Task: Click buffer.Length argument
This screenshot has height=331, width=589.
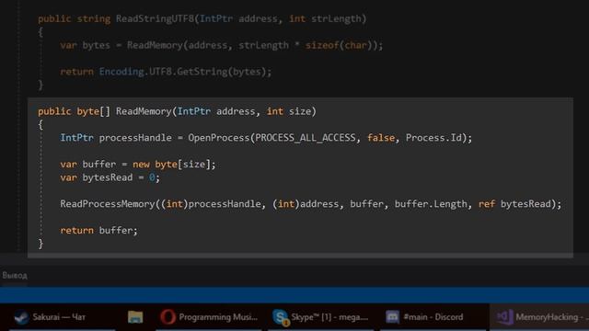Action: pyautogui.click(x=431, y=204)
